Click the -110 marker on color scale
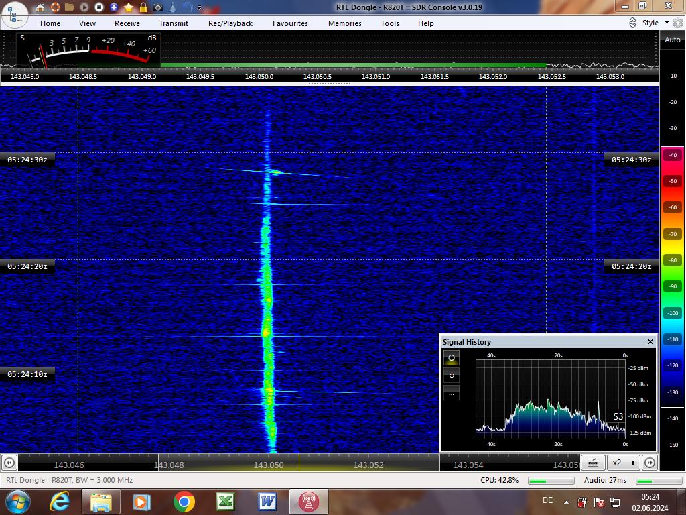 click(673, 339)
